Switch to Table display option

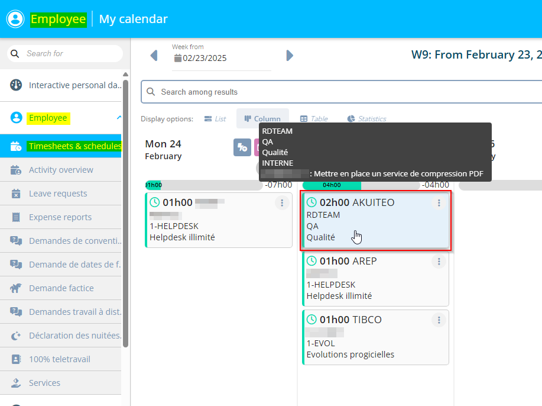(x=313, y=119)
